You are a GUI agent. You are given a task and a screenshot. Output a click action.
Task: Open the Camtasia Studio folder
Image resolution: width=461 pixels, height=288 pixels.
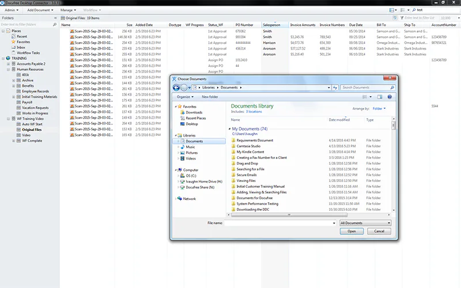click(x=248, y=146)
